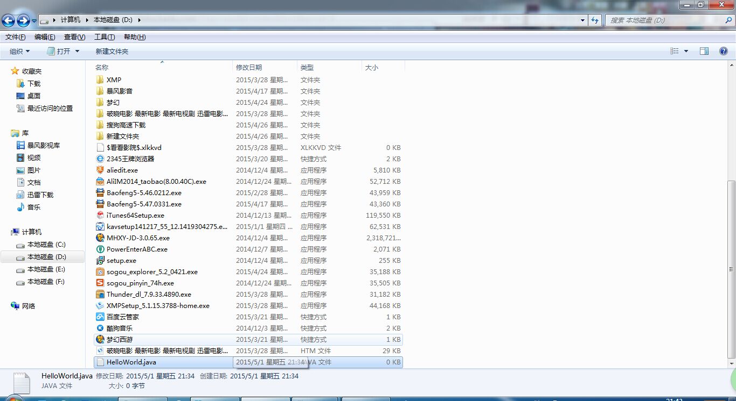The image size is (736, 401).
Task: Open the 文件(F) menu
Action: [15, 37]
